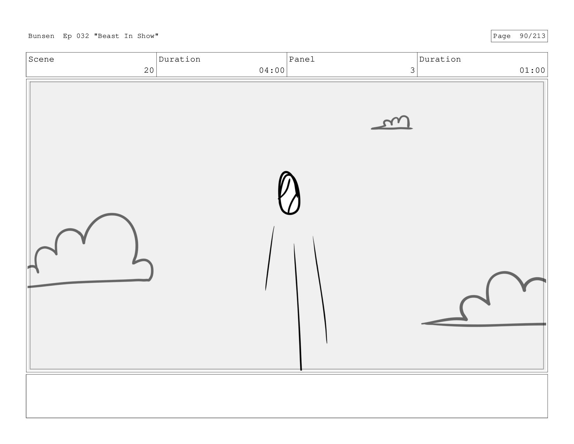
Task: Click the scene duration value '04:00'
Action: pos(272,70)
